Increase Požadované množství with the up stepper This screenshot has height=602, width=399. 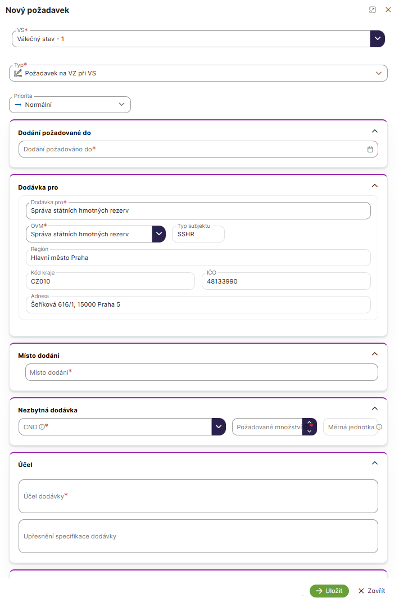[x=309, y=423]
